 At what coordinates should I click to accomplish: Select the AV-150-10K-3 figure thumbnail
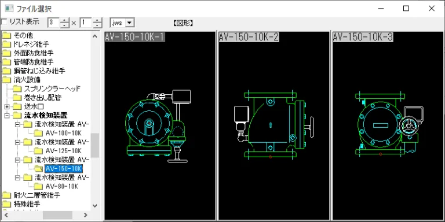(388, 125)
